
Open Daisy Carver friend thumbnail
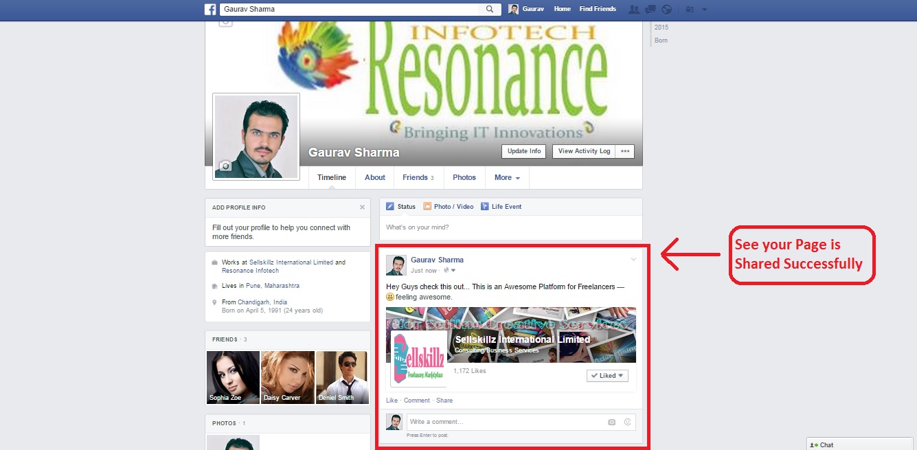288,377
